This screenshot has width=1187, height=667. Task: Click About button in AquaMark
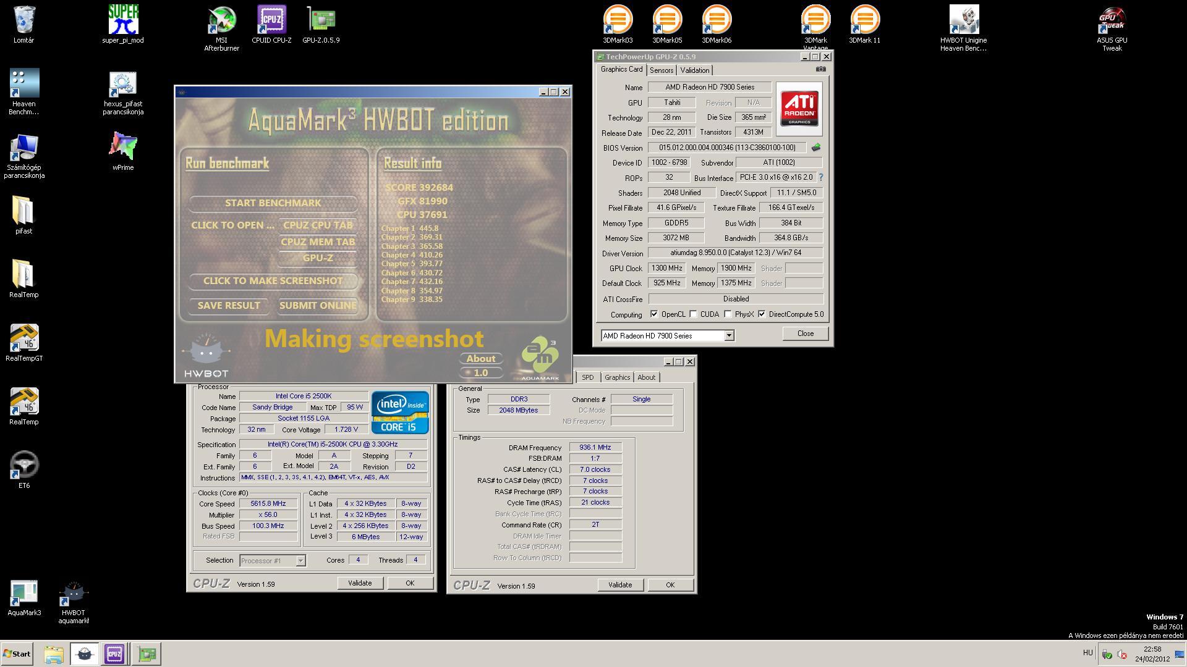point(481,359)
